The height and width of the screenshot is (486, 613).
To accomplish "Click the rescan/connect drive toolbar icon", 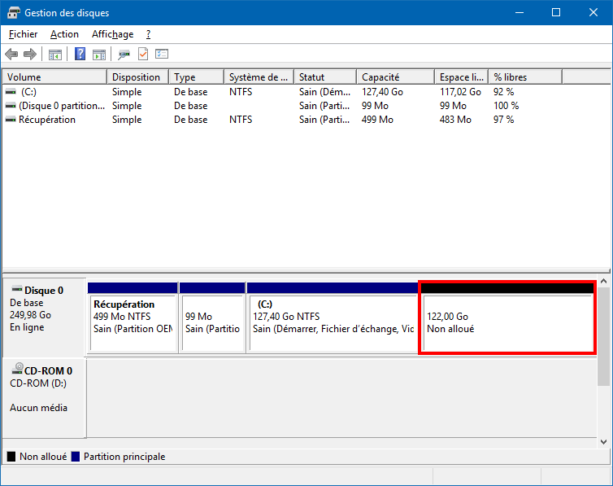I will click(124, 55).
